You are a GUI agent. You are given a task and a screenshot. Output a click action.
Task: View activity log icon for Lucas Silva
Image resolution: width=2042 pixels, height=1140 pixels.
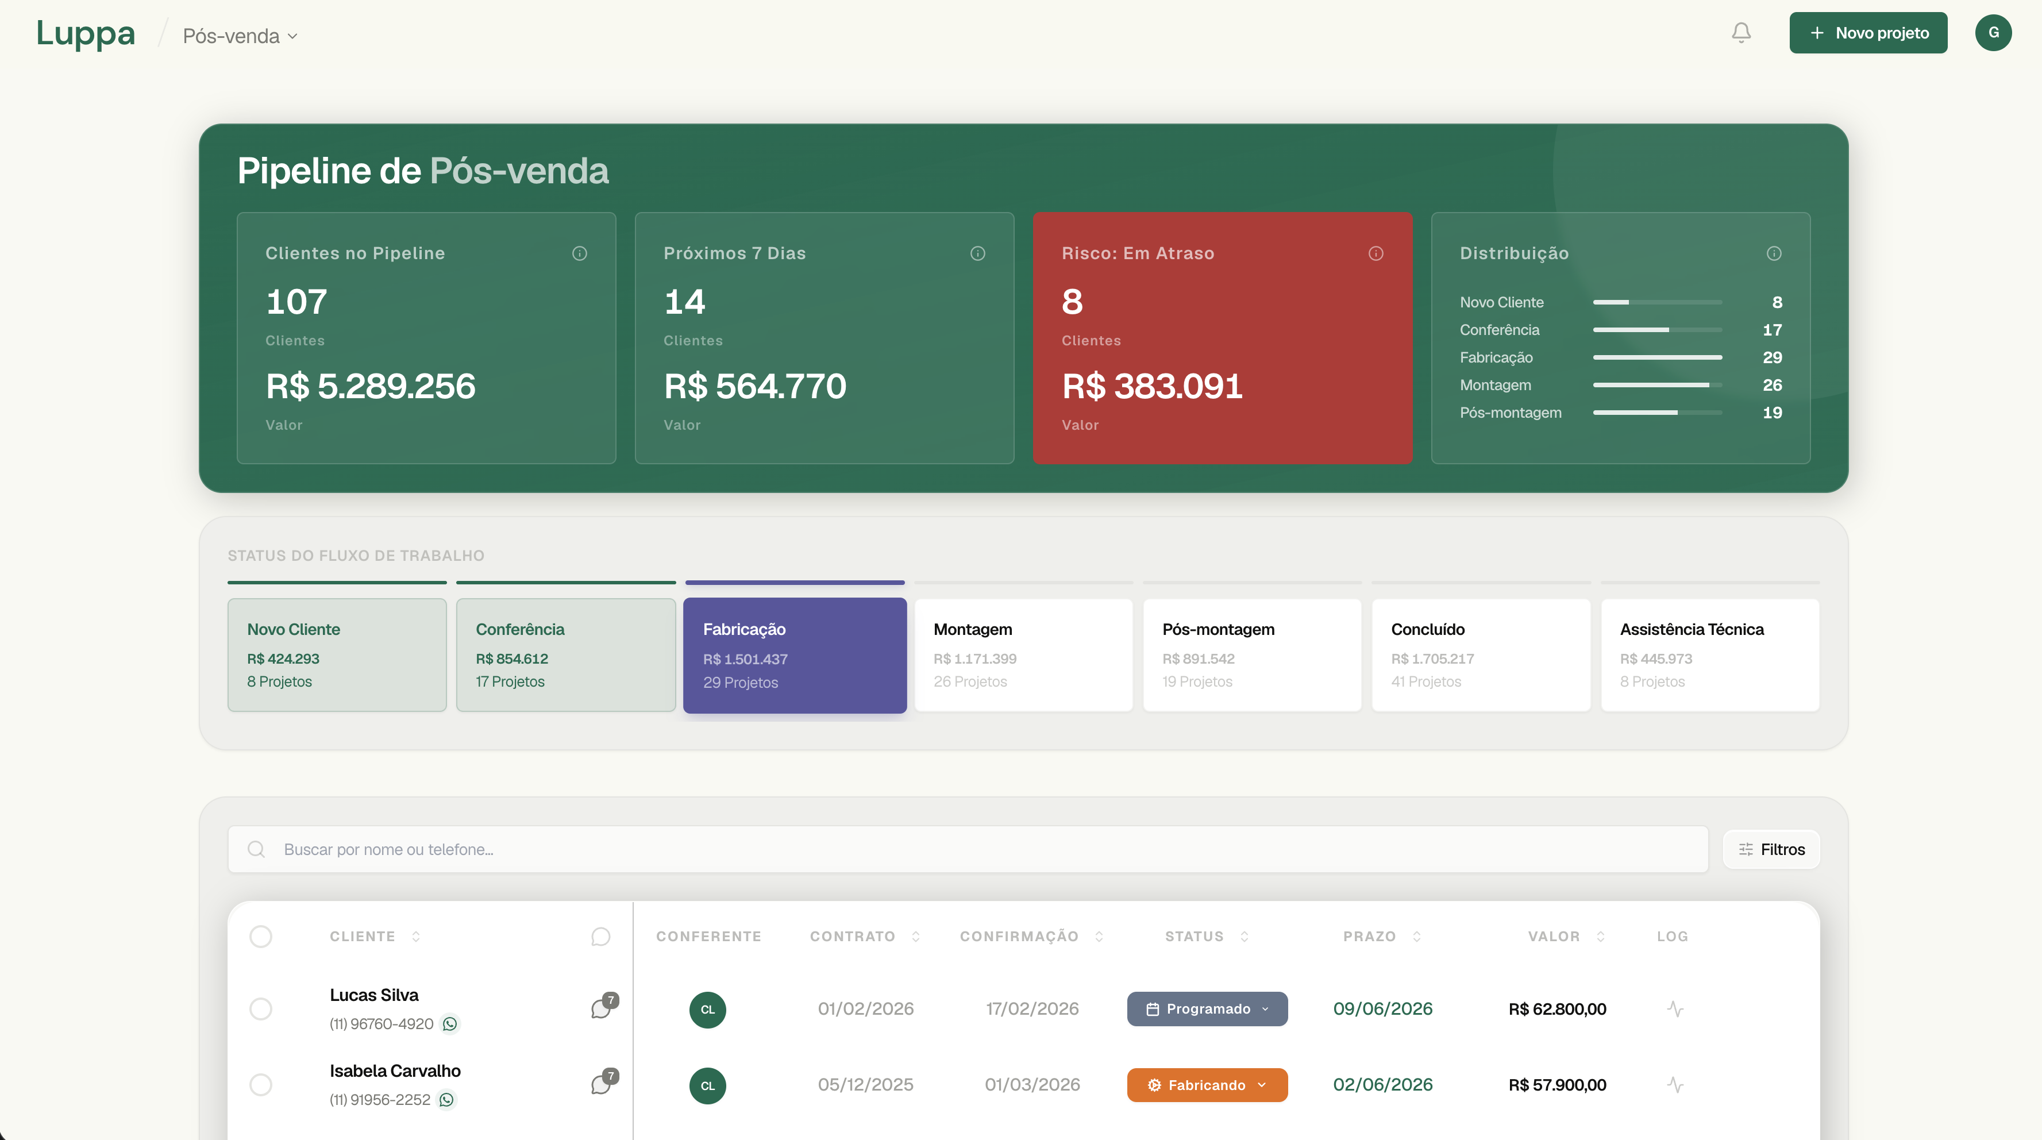(1675, 1008)
